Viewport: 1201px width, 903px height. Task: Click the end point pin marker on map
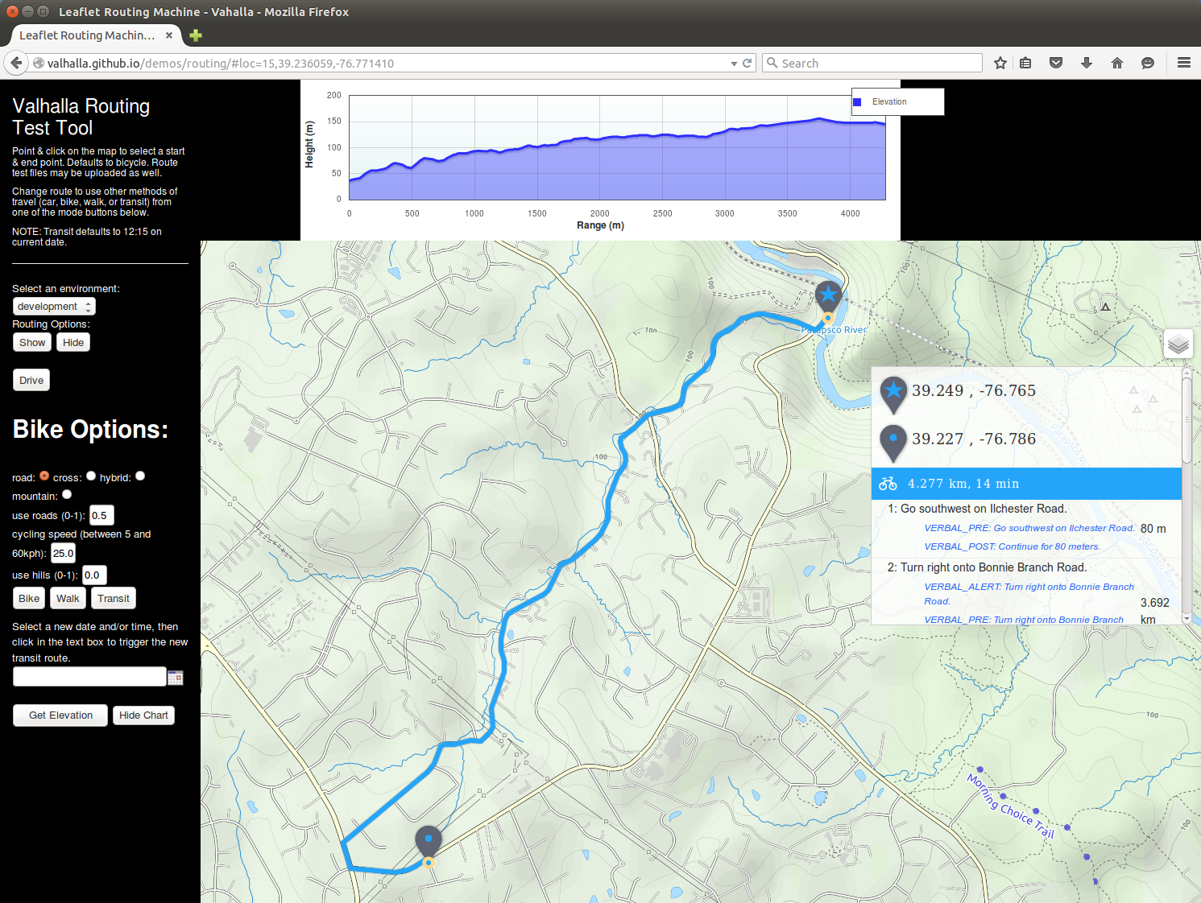click(x=429, y=842)
